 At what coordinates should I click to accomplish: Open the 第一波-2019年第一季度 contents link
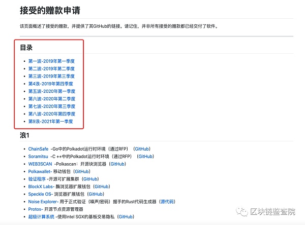click(51, 61)
